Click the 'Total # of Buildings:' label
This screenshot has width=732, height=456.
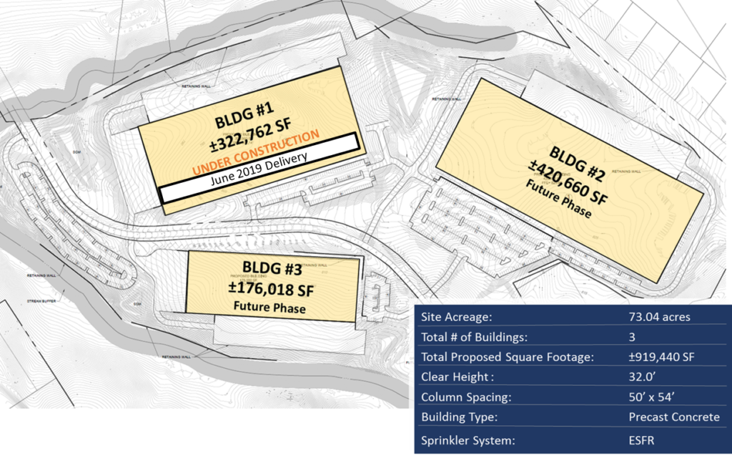[x=475, y=337]
